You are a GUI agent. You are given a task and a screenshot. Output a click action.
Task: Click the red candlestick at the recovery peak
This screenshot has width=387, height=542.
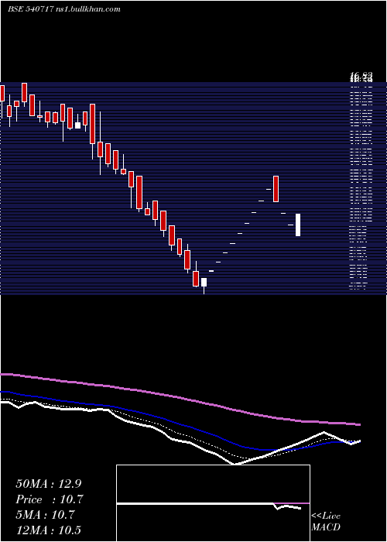276,189
